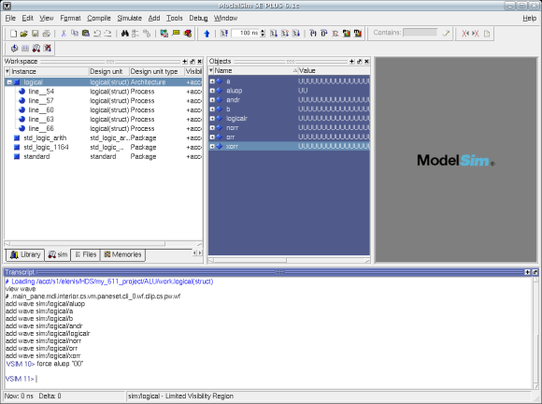Image resolution: width=542 pixels, height=404 pixels.
Task: Undock the Objects pane
Action: [359, 62]
